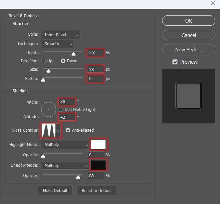Disable the Preview checkbox
The width and height of the screenshot is (220, 204).
coord(175,62)
